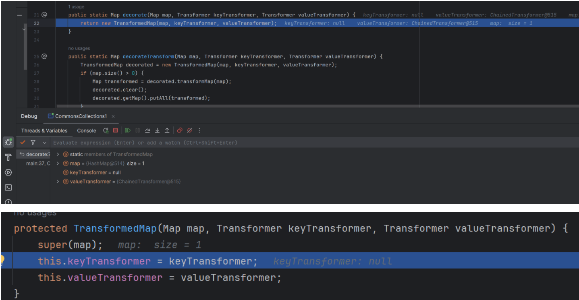Screen dimensions: 579x300
Task: Click 'decorated.clear();' on line 29
Action: 120,90
